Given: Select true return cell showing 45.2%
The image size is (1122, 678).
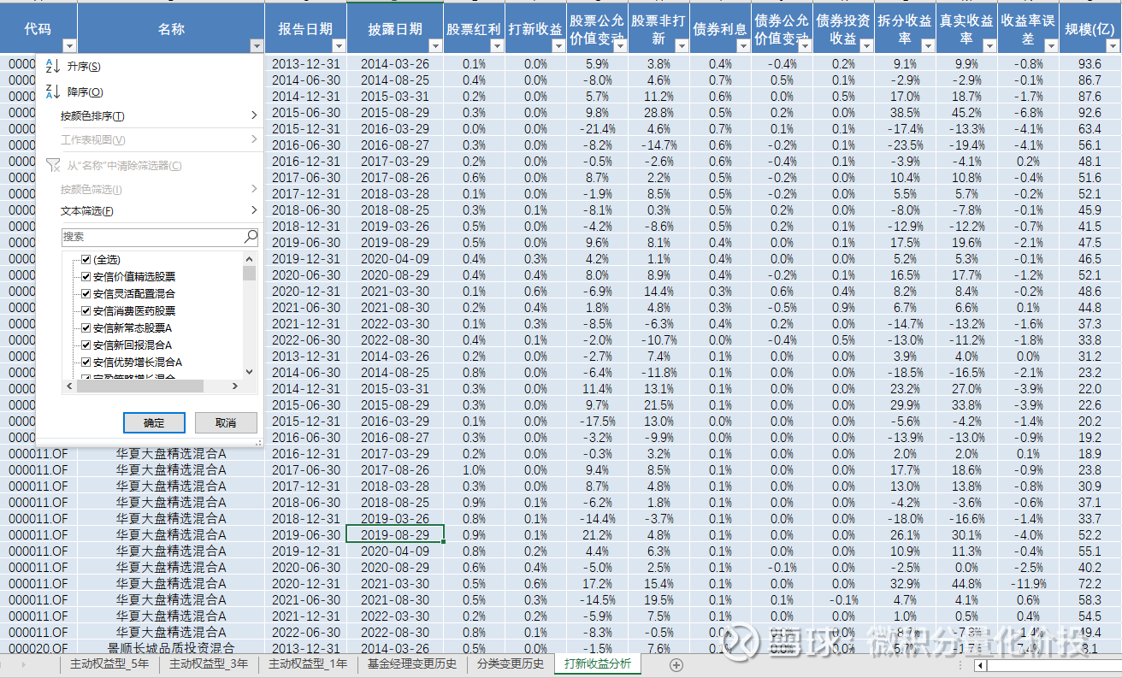Looking at the screenshot, I should pos(966,112).
